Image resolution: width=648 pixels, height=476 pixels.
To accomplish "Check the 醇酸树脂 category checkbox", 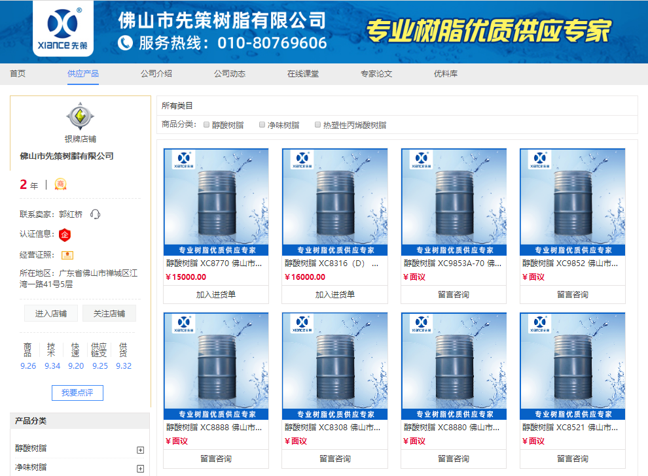I will click(207, 125).
